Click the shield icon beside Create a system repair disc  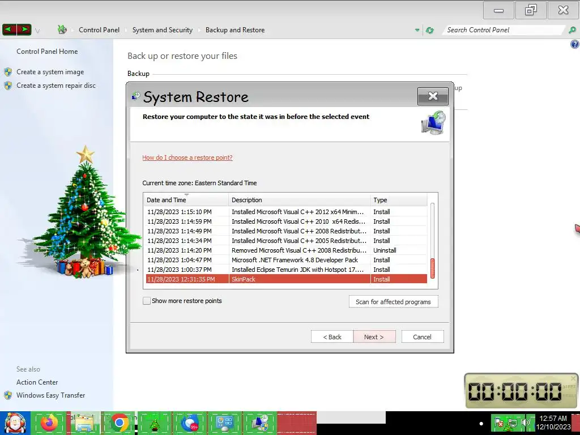[8, 86]
